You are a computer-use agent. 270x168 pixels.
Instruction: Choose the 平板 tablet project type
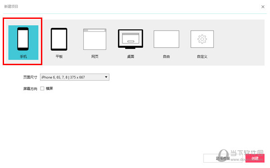tap(59, 43)
